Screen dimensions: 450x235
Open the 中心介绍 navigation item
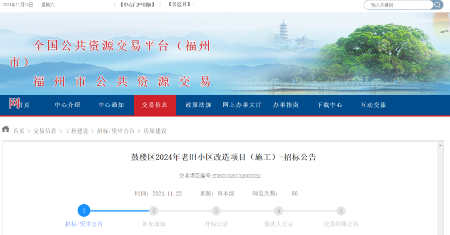click(67, 105)
